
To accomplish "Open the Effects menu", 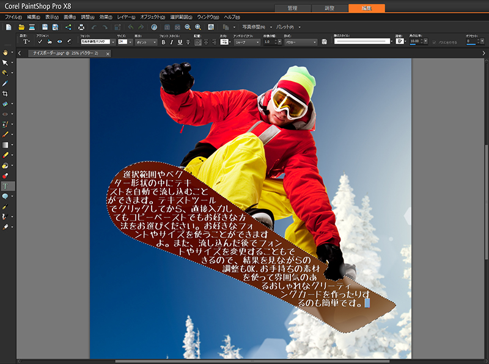I will (105, 17).
